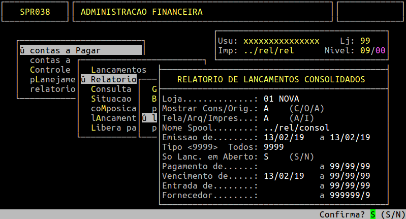Click the Emissao de start date
406x219 pixels.
[284, 137]
